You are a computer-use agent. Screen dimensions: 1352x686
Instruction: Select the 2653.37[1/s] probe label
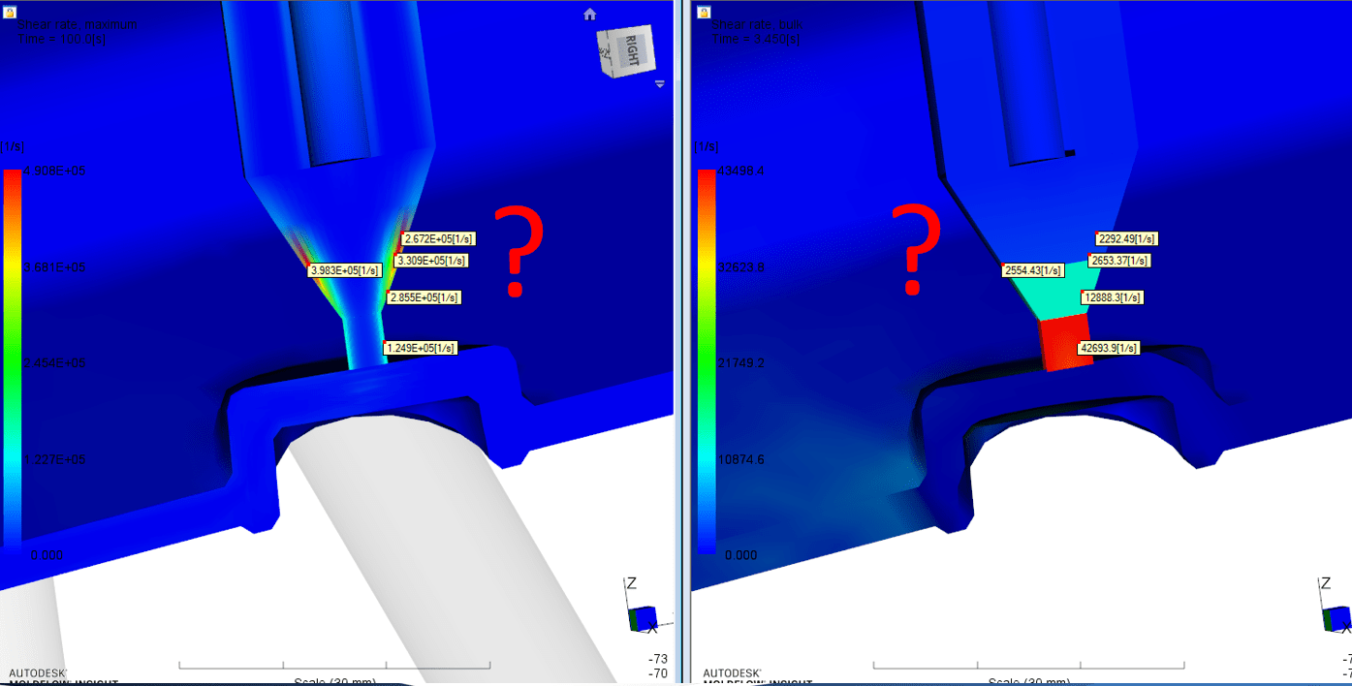tap(1118, 260)
